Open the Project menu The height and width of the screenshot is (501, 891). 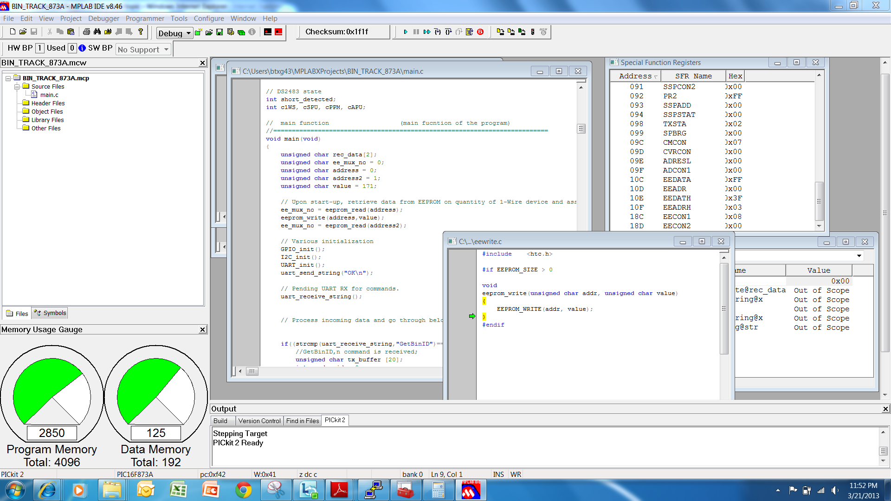coord(71,19)
